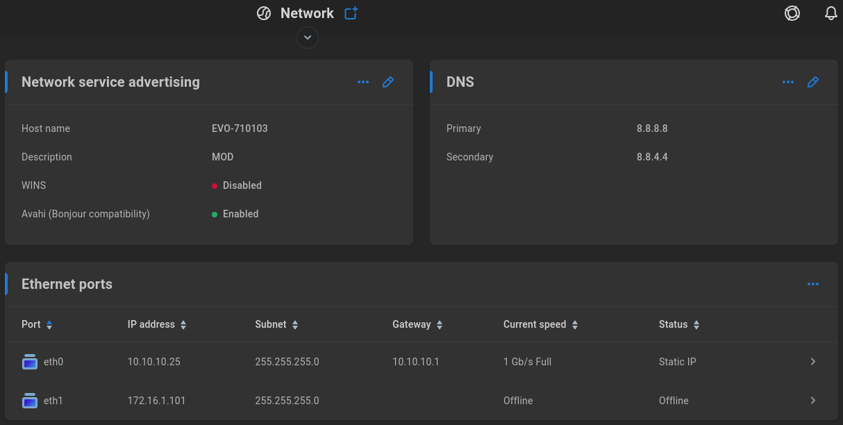Click the primary DNS value 8.8.8.8
This screenshot has width=843, height=425.
tap(652, 128)
